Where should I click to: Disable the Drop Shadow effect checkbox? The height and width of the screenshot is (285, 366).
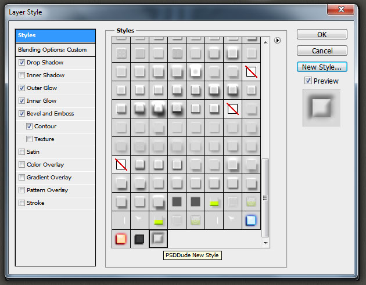coord(22,63)
